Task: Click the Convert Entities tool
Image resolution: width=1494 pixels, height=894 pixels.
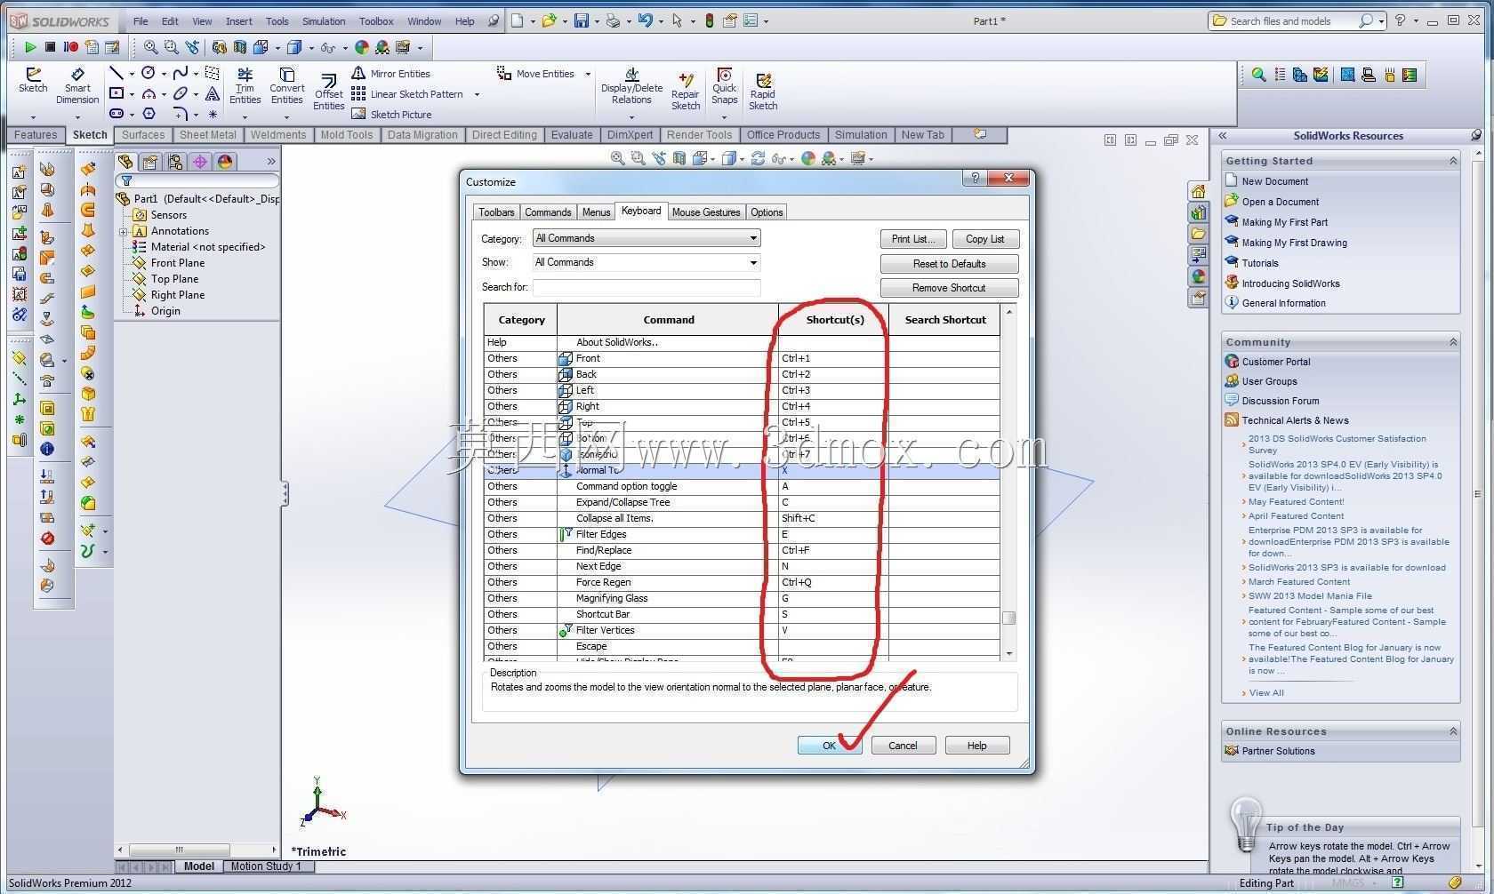Action: click(286, 85)
